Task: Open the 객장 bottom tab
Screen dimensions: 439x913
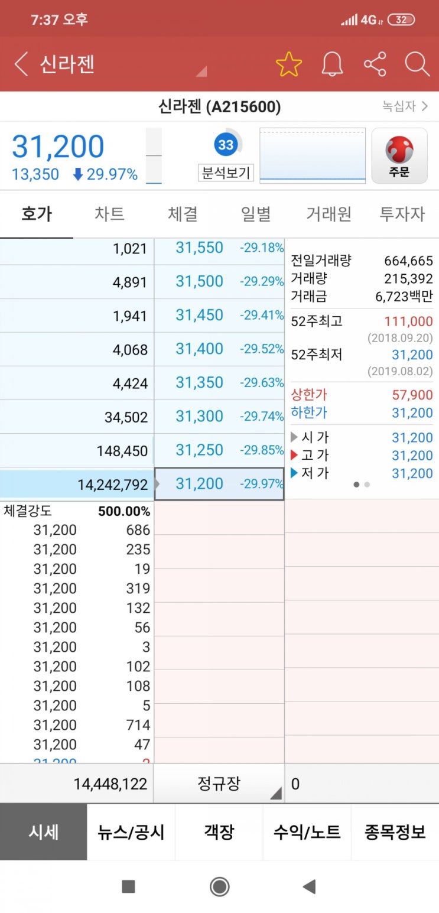Action: point(219,832)
